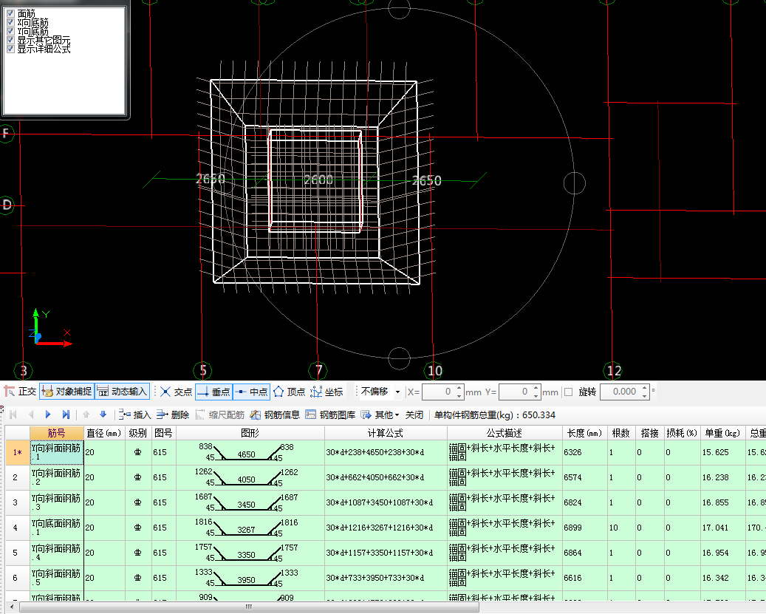Move row up with gray arrow
The height and width of the screenshot is (614, 766).
point(86,415)
